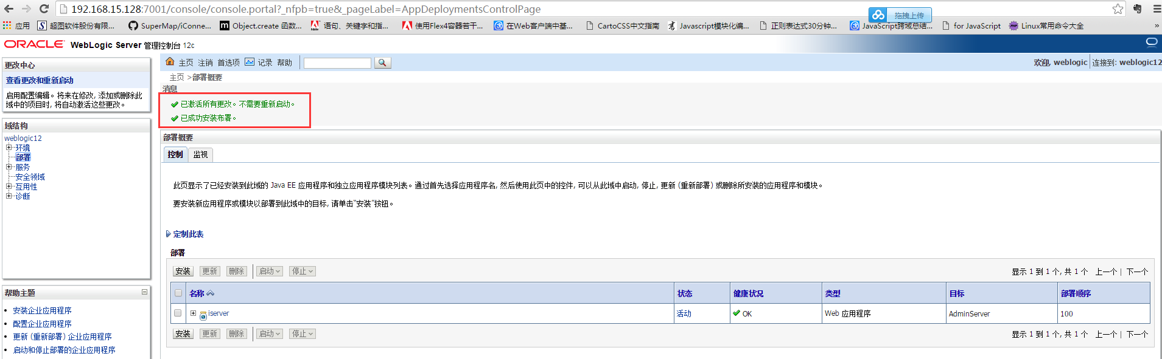Open the SuperMap/iConne... GitHub bookmark
The height and width of the screenshot is (359, 1162).
click(170, 26)
